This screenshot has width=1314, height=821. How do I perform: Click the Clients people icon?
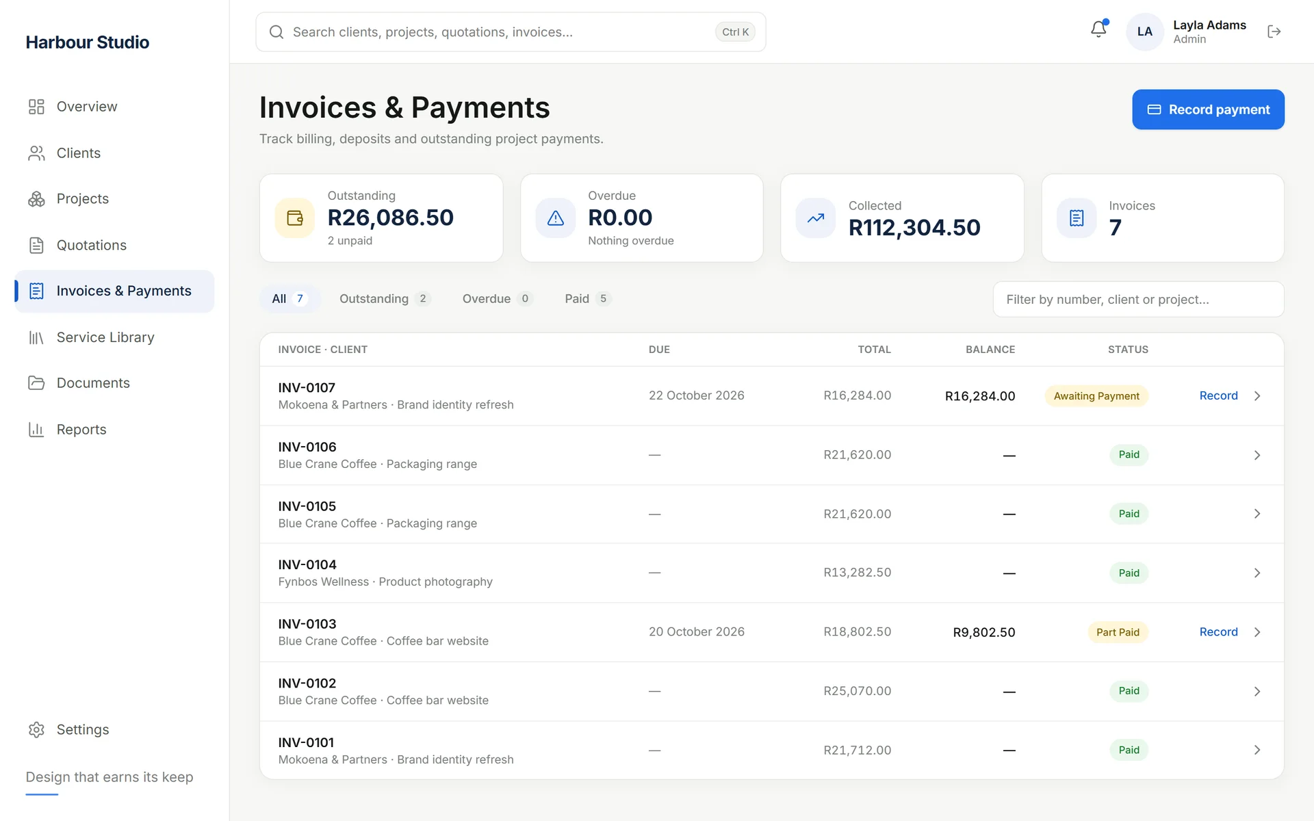36,153
